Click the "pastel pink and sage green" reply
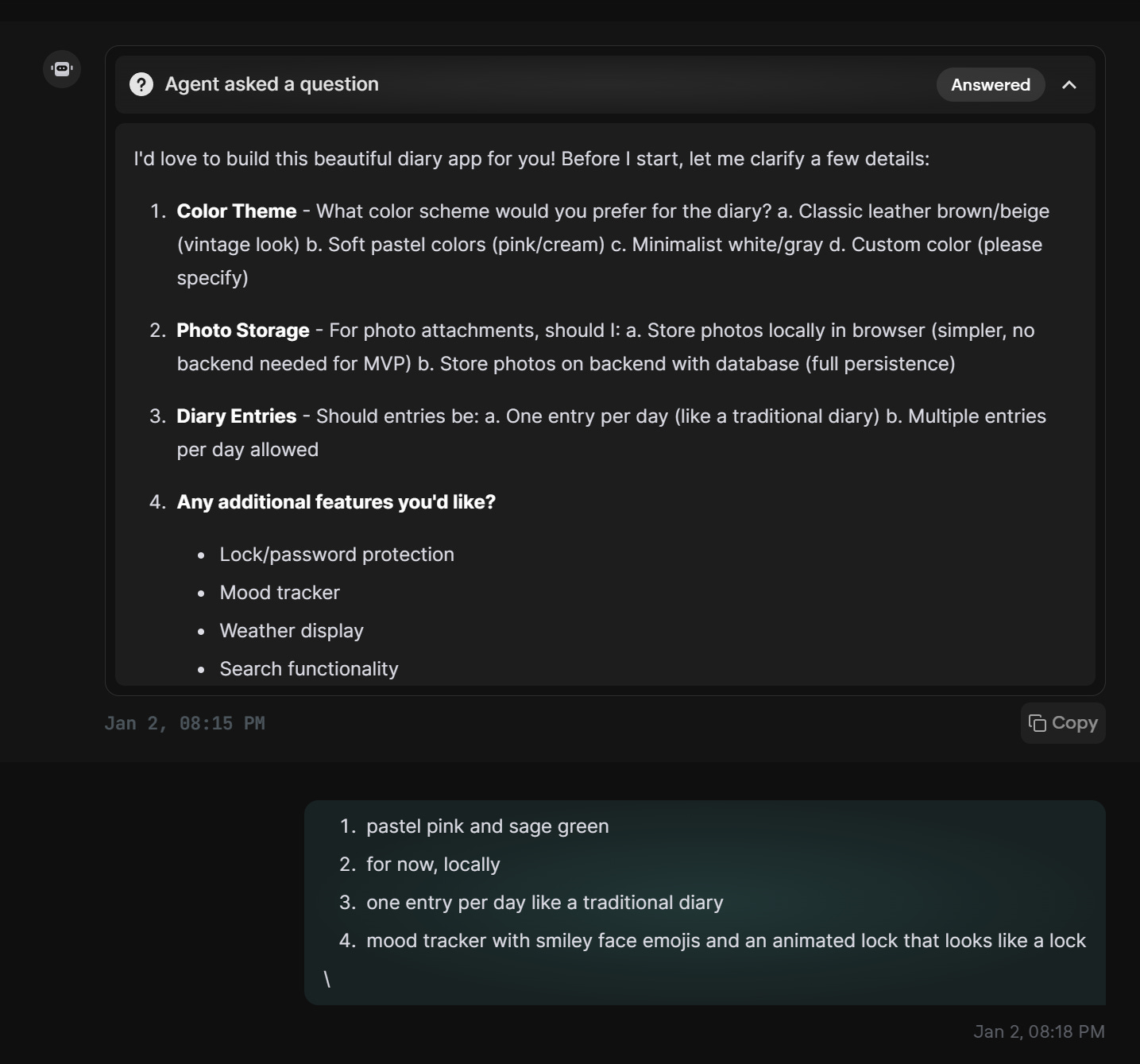This screenshot has height=1064, width=1140. tap(487, 826)
